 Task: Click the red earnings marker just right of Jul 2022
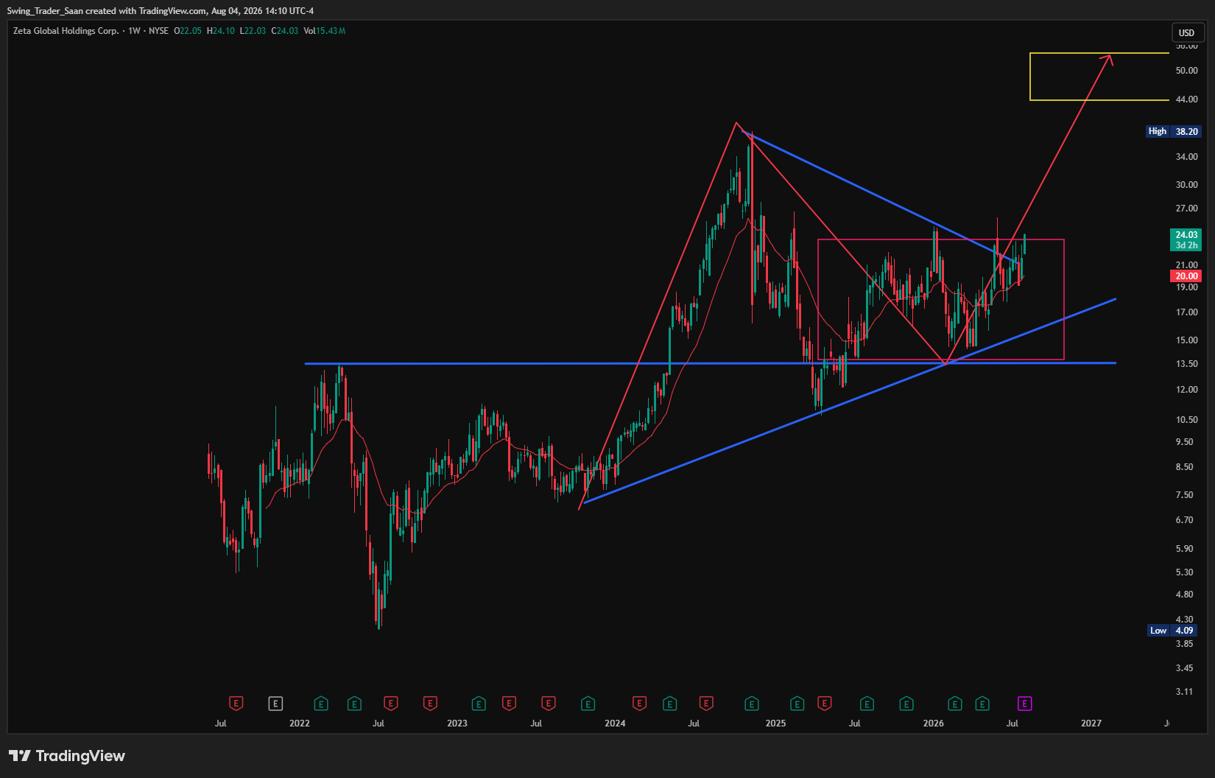coord(390,704)
